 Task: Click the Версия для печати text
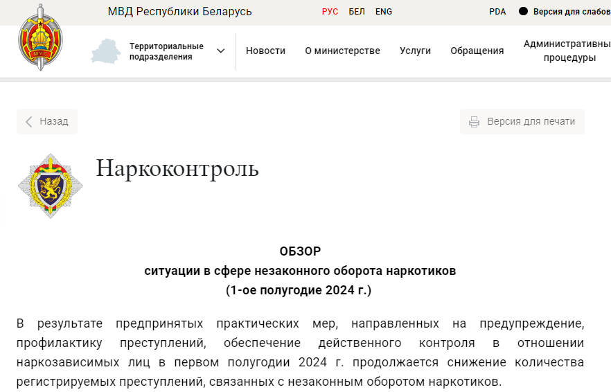click(x=531, y=121)
